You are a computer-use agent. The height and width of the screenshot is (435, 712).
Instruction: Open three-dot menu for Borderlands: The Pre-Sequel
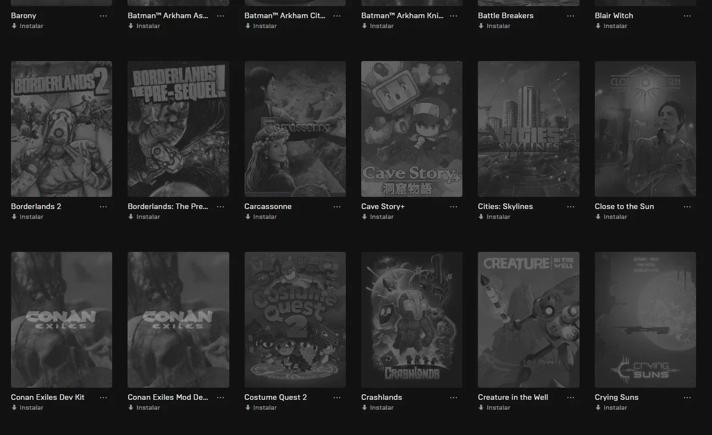click(x=220, y=207)
